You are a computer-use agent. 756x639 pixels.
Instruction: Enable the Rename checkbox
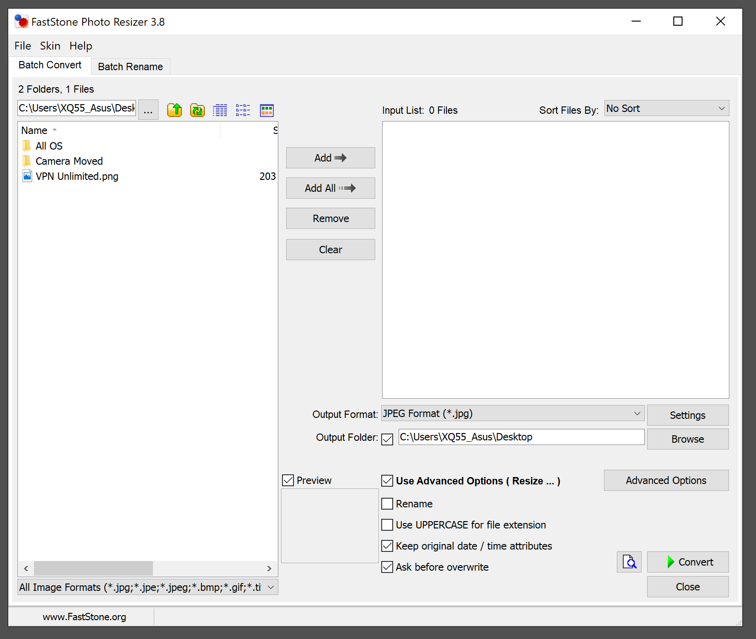pos(388,504)
